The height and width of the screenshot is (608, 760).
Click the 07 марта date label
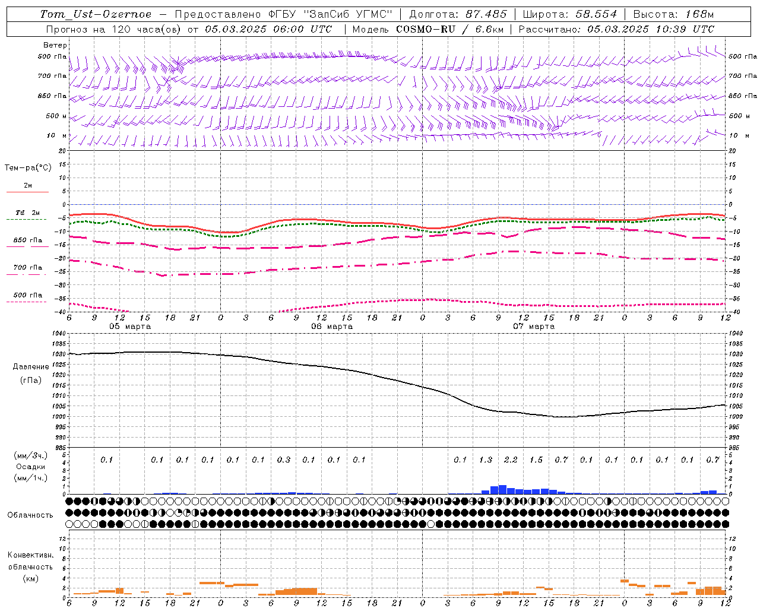pos(534,327)
